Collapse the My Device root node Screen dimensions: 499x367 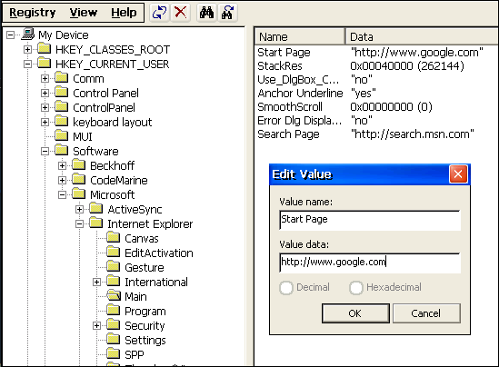pyautogui.click(x=11, y=35)
